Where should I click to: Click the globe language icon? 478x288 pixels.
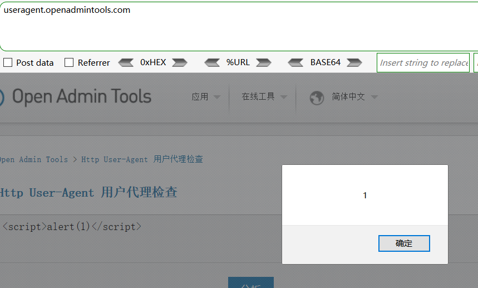coord(317,98)
